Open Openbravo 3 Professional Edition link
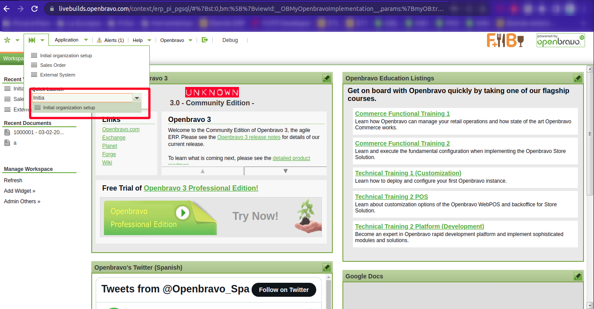This screenshot has height=309, width=594. click(201, 188)
